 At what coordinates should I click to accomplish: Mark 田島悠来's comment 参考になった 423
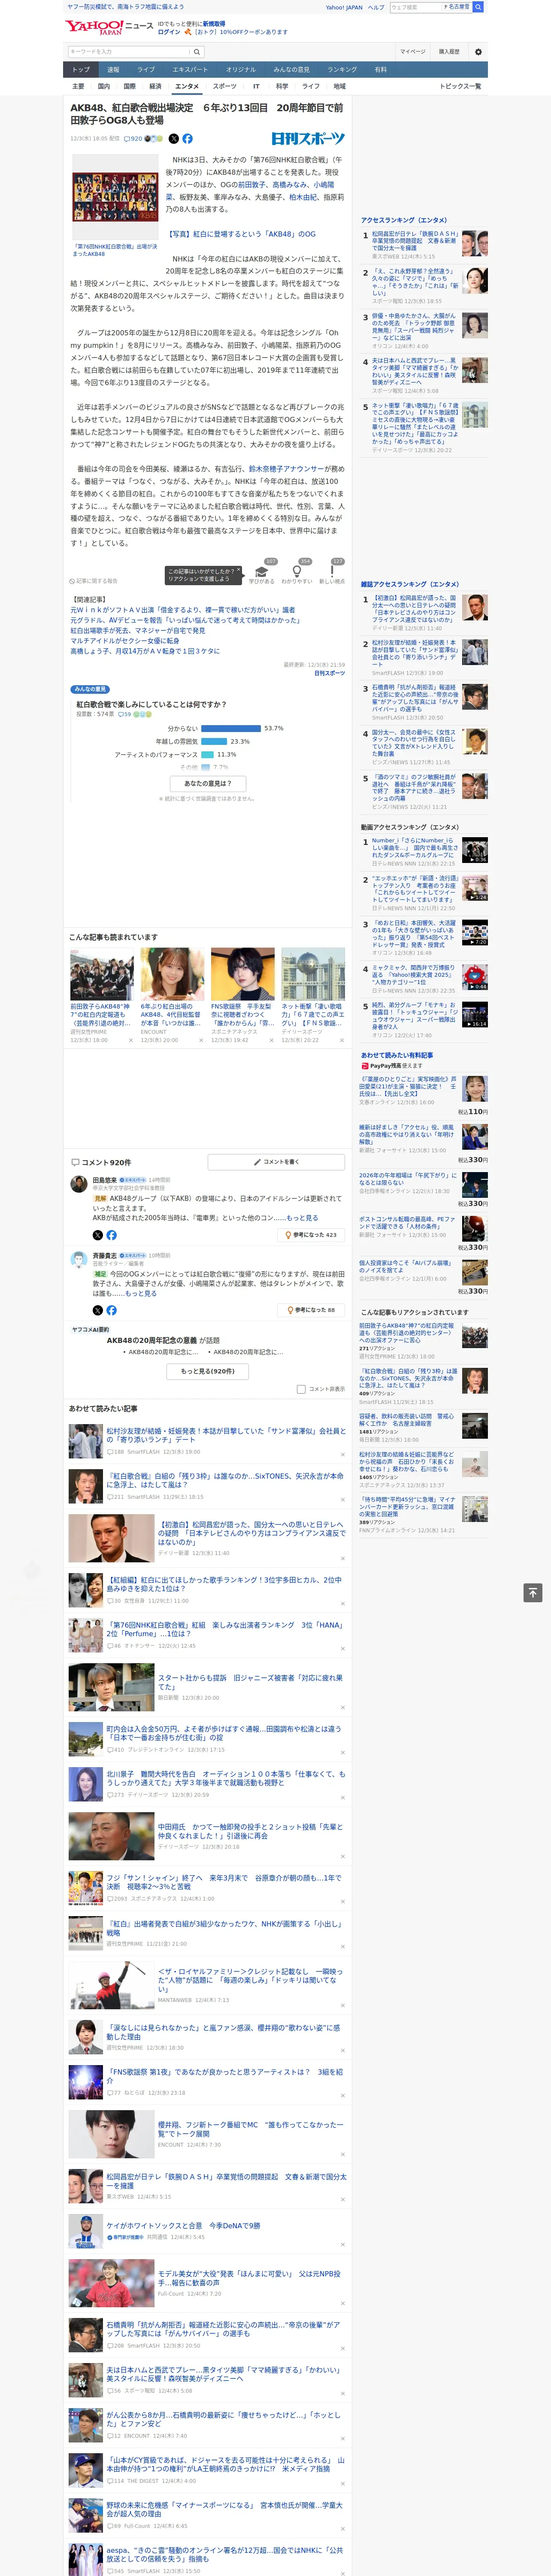click(x=312, y=1235)
